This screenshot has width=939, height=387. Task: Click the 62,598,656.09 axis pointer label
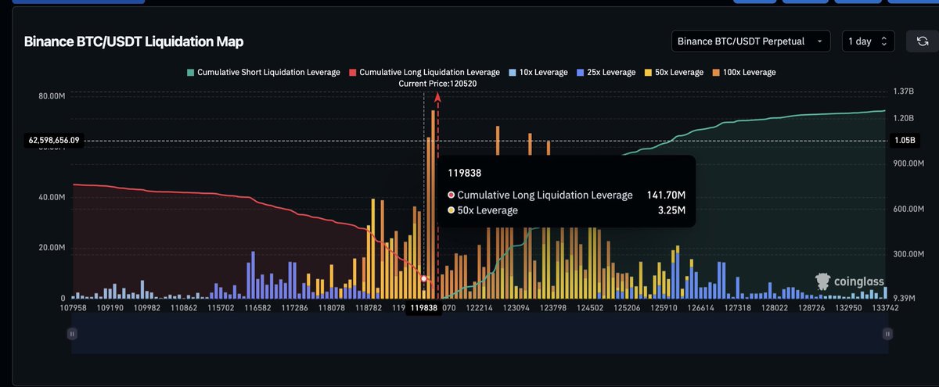click(54, 141)
